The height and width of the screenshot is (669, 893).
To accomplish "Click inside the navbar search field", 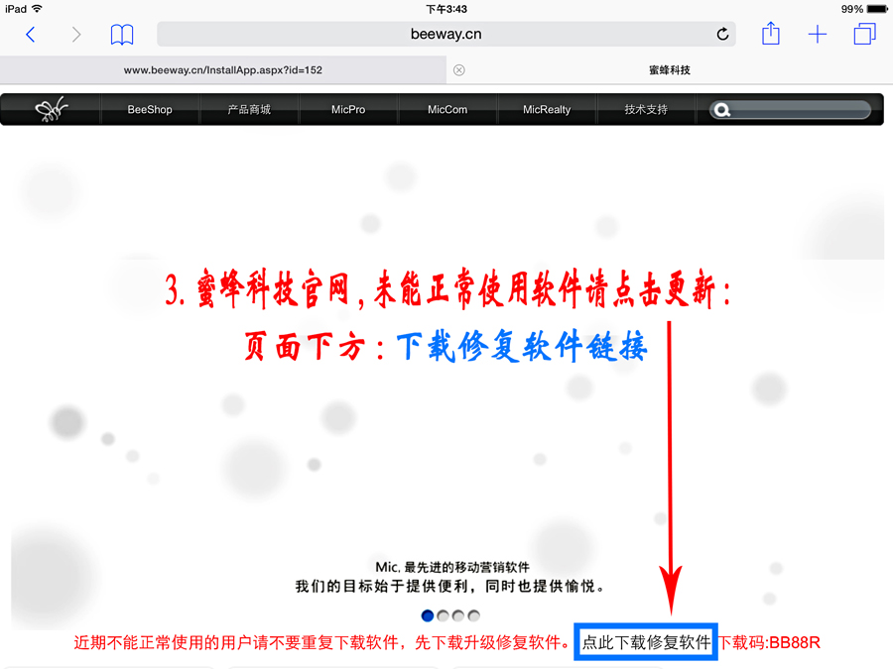I will pyautogui.click(x=790, y=110).
